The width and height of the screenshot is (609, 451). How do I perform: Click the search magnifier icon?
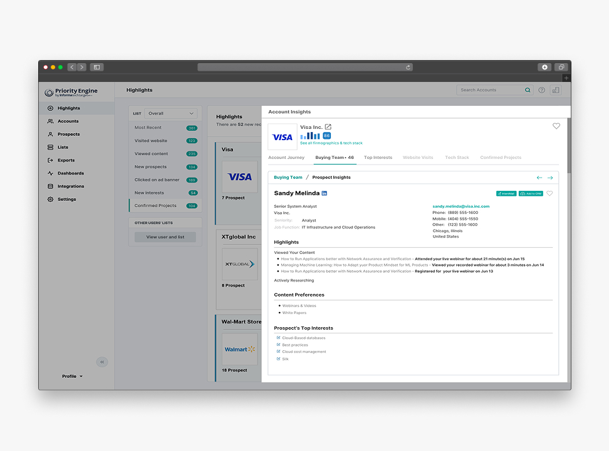point(528,90)
